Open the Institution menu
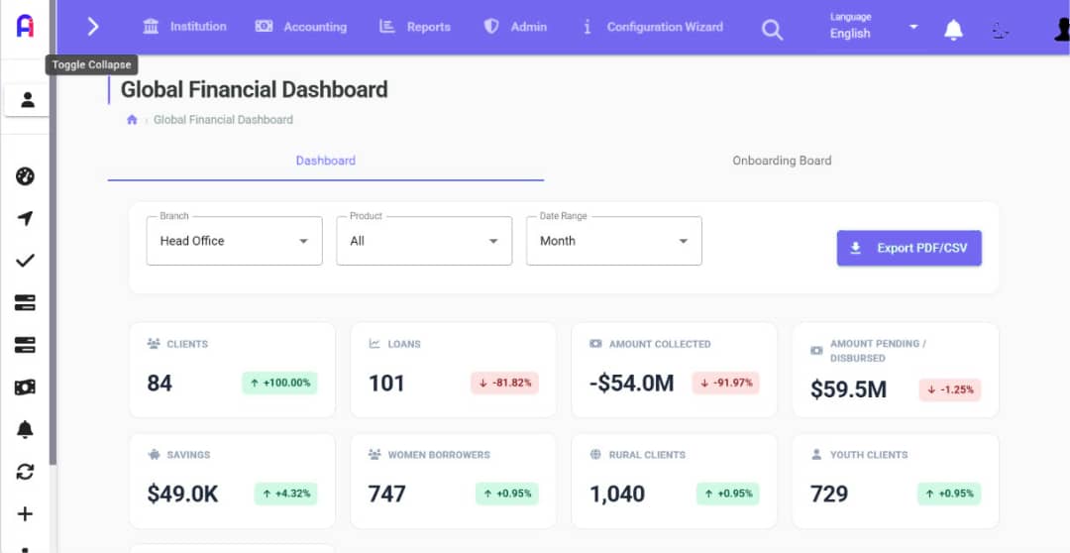 tap(184, 27)
